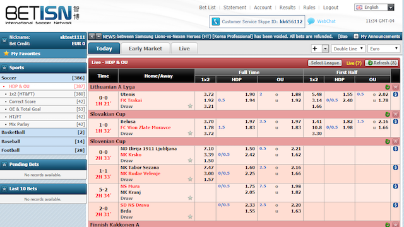Click the plus add icon near Double Line

tap(315, 49)
